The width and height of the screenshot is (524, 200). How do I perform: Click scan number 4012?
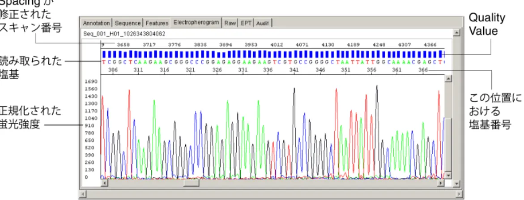coord(277,44)
